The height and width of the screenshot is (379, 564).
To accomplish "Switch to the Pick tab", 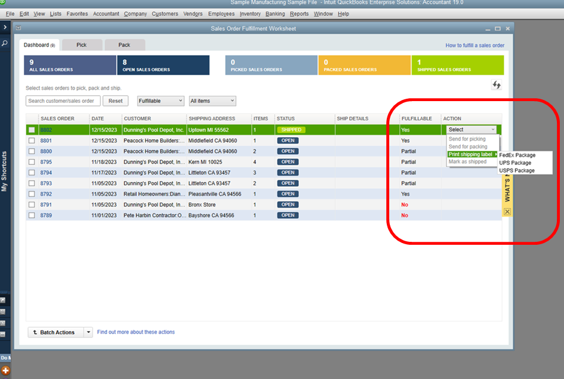I will pos(82,45).
